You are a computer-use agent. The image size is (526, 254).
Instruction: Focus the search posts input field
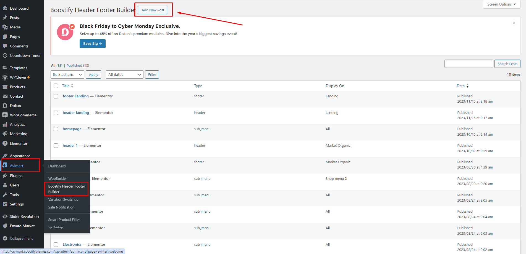pos(469,64)
